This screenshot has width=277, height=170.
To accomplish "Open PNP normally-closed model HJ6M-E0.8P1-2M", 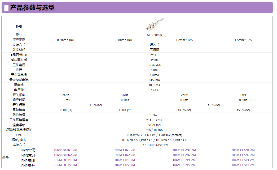I will click(65, 160).
